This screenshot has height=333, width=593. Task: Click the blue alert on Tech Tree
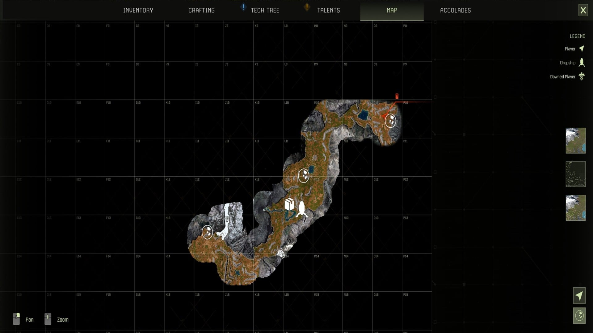[243, 7]
